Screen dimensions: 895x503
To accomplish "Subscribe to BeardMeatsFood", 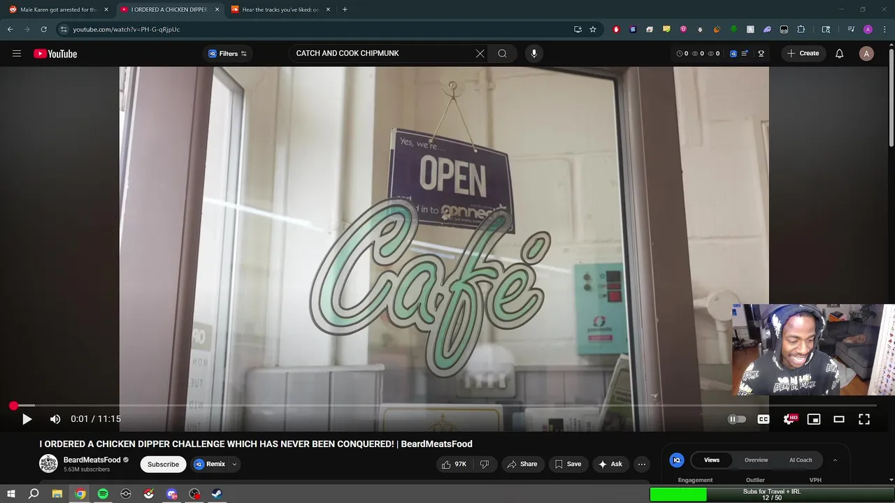I will tap(163, 464).
